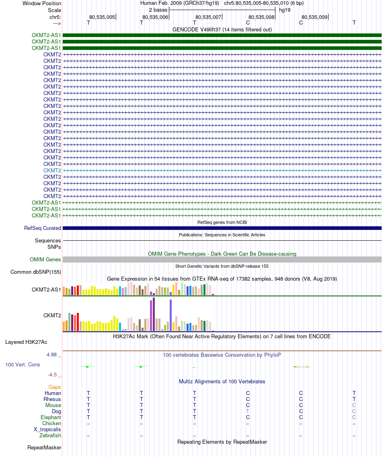
Task: Click the orange Gaps label
Action: coord(55,387)
